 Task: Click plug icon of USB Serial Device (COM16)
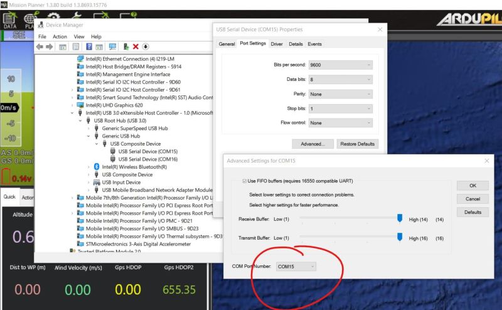coord(113,159)
